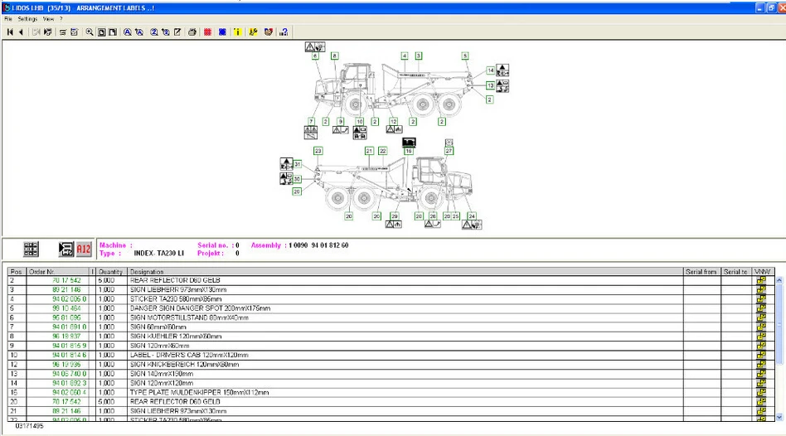
Task: Click the last-page arrow toolbar icon
Action: tap(48, 32)
